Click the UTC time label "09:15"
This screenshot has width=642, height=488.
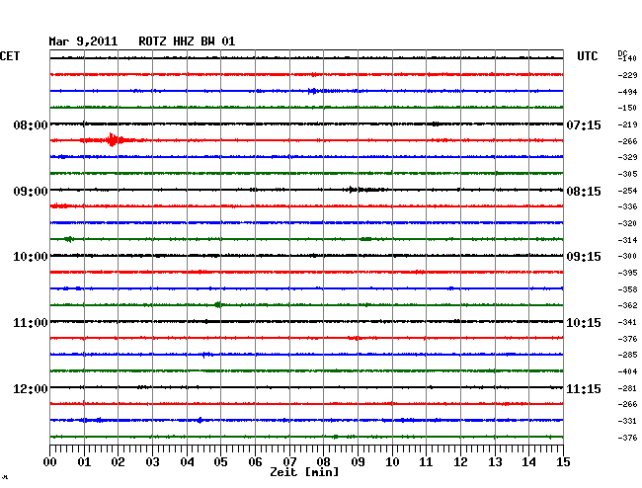tap(584, 257)
